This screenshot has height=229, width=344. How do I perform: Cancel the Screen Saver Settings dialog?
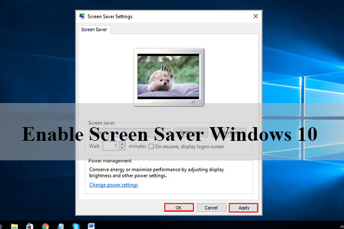pos(211,208)
